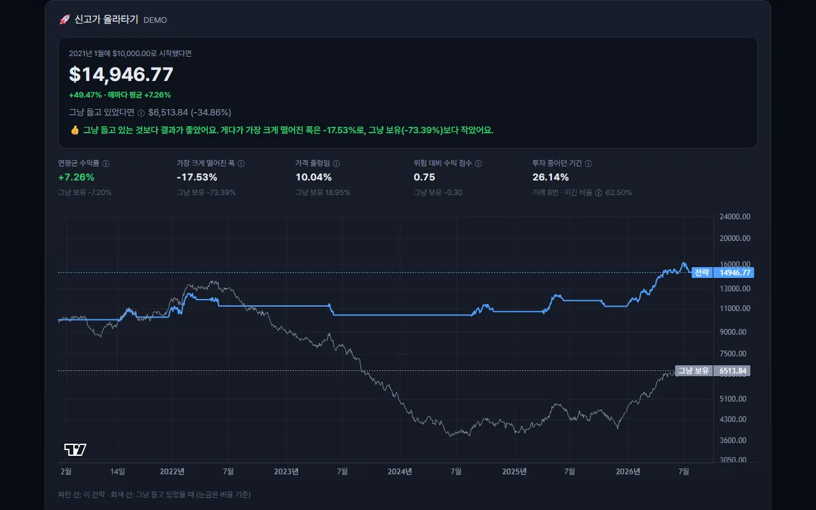Click the 20000.00 price scale label
Screen dimensions: 816x510
tap(735, 238)
